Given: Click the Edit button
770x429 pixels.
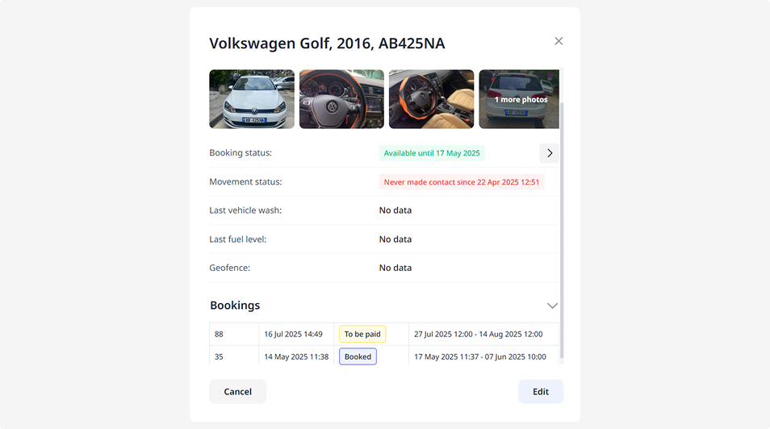Looking at the screenshot, I should tap(541, 392).
